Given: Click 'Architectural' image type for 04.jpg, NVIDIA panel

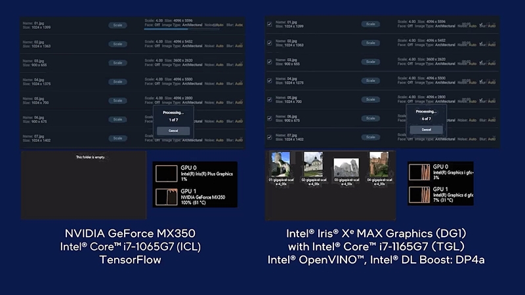Looking at the screenshot, I should pyautogui.click(x=192, y=84).
